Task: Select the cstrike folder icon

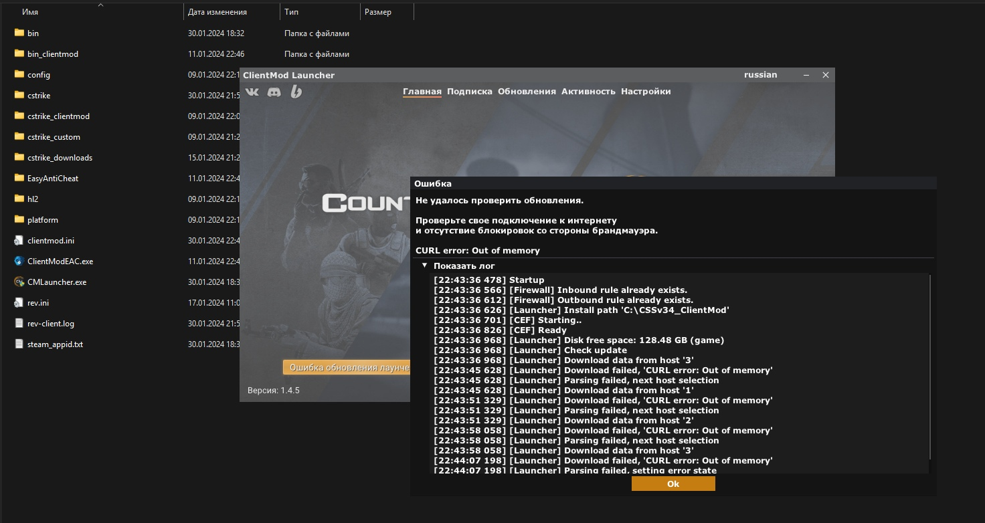Action: (x=19, y=95)
